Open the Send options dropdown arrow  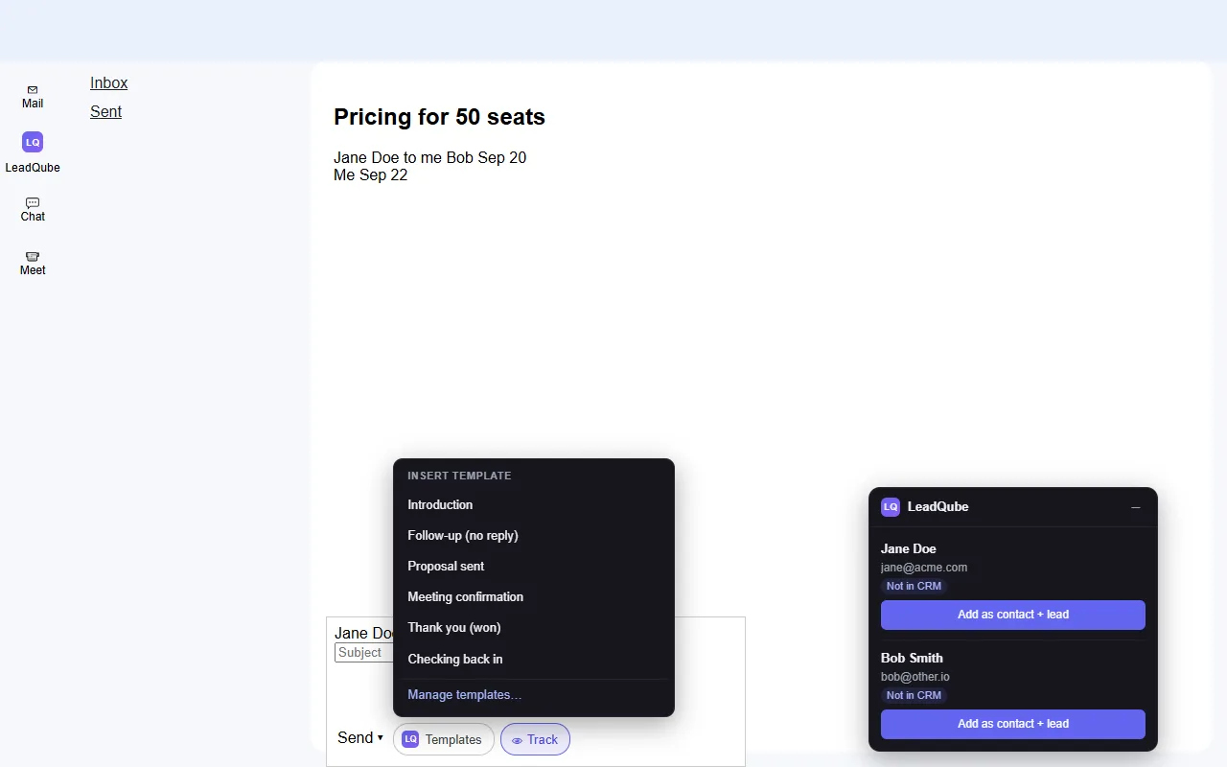click(x=381, y=738)
